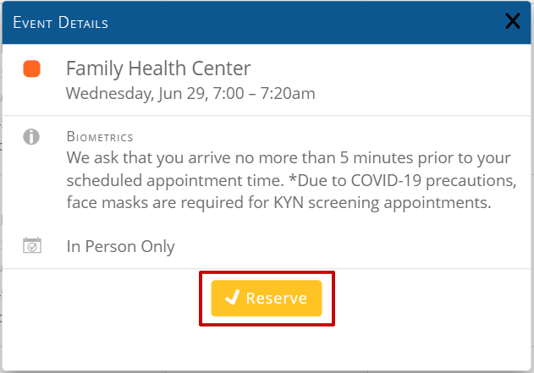Click the orange calendar color square
This screenshot has width=534, height=373.
pyautogui.click(x=31, y=69)
